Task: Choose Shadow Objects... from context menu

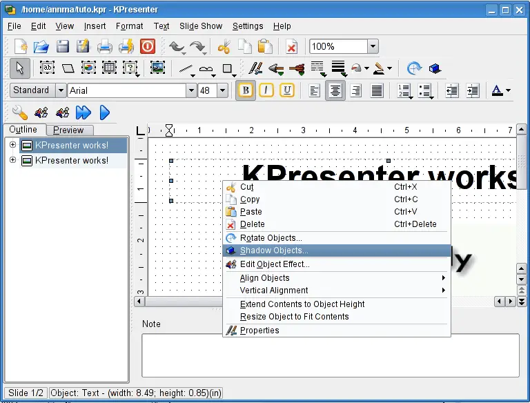Action: [x=274, y=250]
